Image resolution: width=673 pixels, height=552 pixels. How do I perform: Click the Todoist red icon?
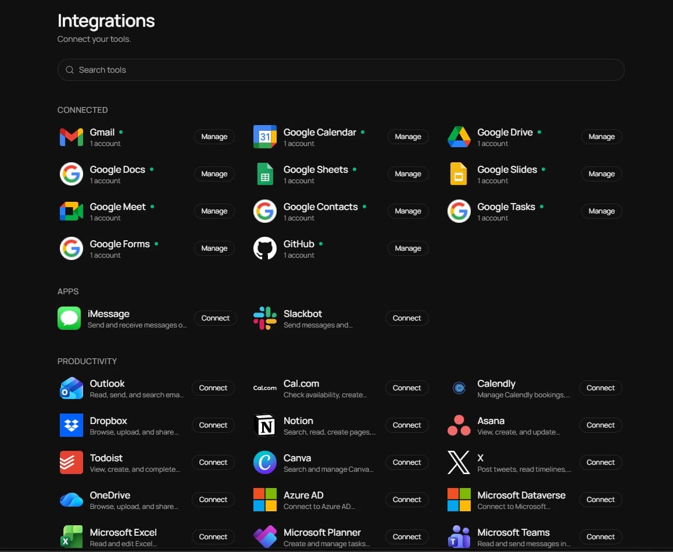[71, 462]
